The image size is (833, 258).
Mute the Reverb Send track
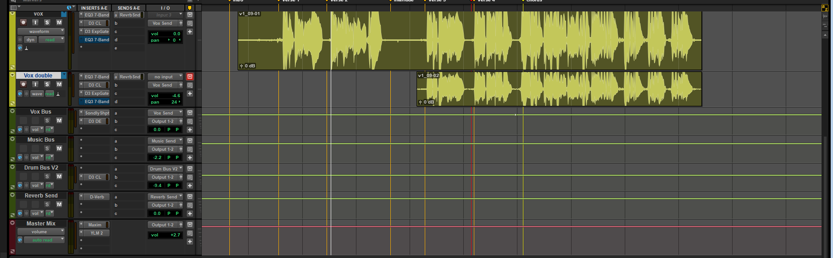pos(59,204)
